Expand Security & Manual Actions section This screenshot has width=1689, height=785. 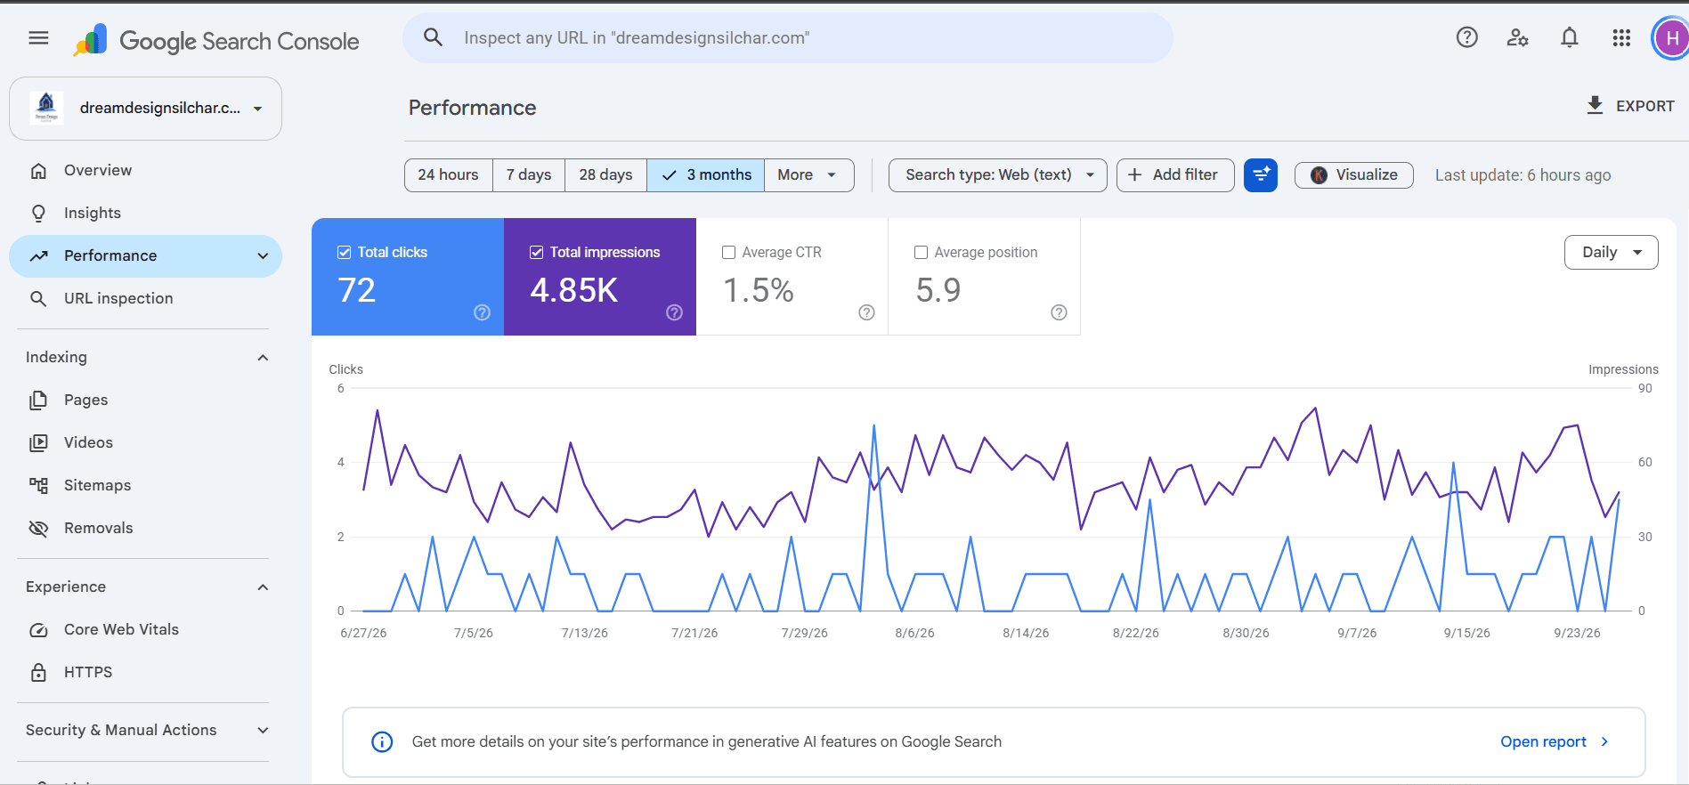(263, 731)
